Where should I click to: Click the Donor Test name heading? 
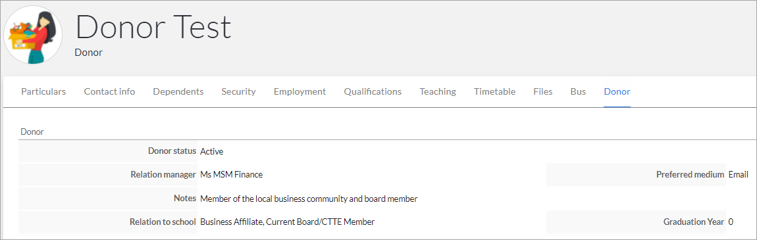(153, 26)
